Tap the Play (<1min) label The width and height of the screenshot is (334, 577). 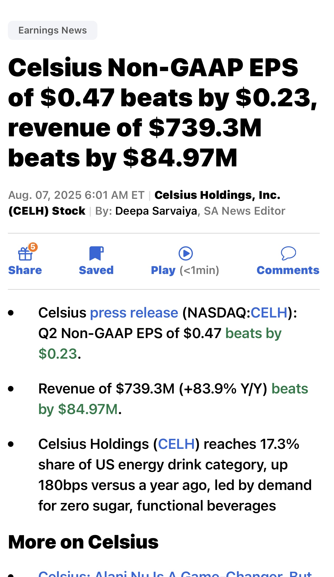(185, 271)
